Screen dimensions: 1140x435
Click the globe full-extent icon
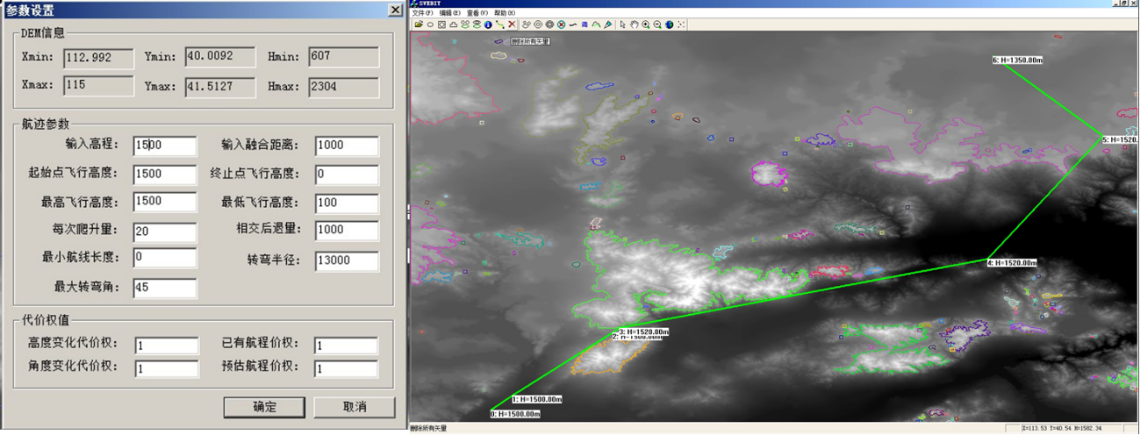point(669,25)
